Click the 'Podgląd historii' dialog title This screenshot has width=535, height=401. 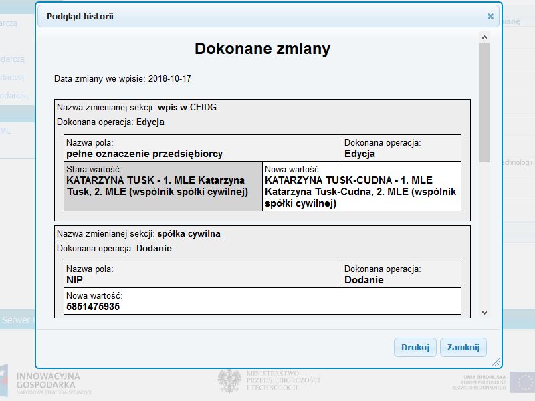pos(80,16)
